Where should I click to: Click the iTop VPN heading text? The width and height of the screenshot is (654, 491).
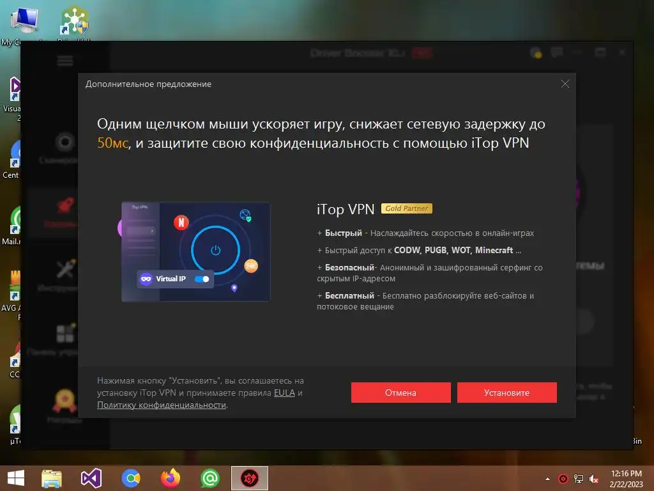[346, 209]
